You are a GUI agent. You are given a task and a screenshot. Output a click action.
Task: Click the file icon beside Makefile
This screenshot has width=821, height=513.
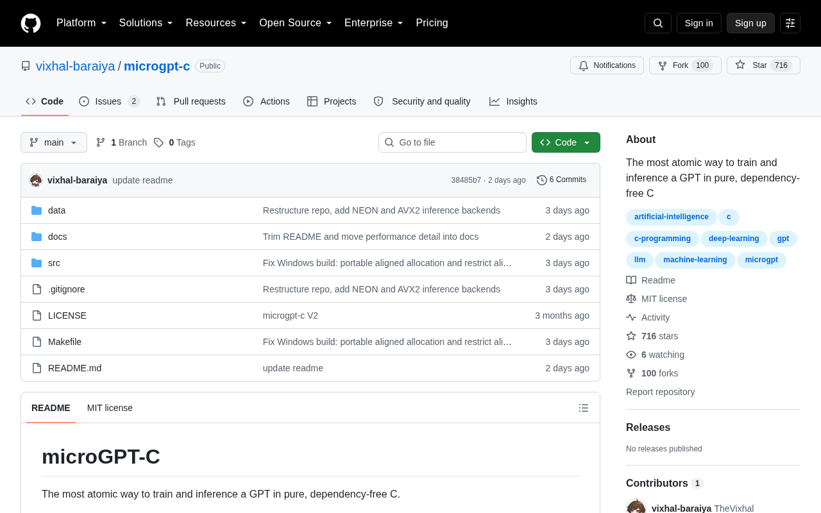pyautogui.click(x=37, y=342)
